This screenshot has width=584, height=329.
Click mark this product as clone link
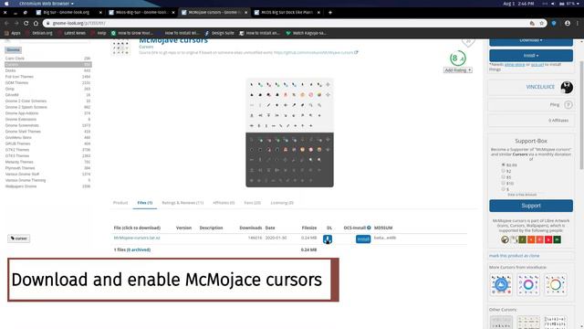(x=514, y=256)
